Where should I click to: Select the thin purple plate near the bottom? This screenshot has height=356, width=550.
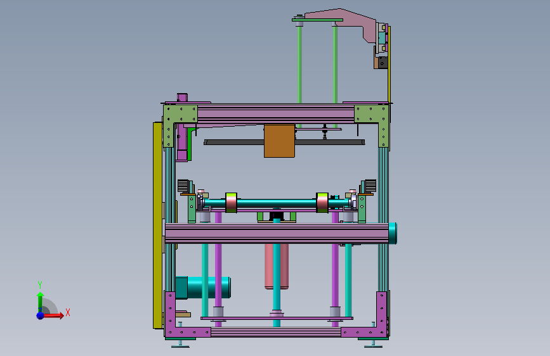[277, 318]
